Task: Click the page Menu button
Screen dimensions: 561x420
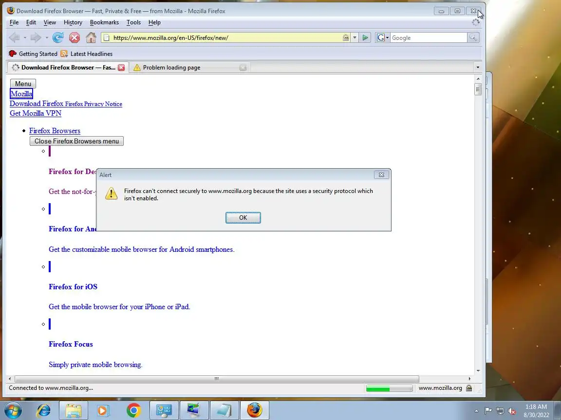Action: click(x=23, y=84)
